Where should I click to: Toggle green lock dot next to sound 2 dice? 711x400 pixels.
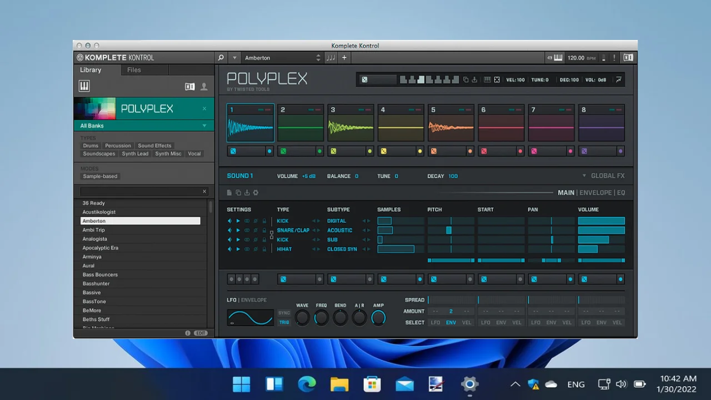point(319,151)
